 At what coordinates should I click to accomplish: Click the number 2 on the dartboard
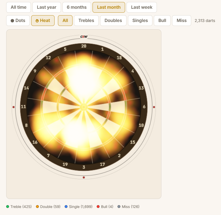tap(119, 156)
